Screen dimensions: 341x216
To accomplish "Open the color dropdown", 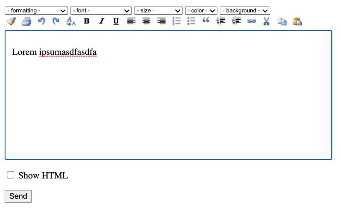I will (x=201, y=11).
